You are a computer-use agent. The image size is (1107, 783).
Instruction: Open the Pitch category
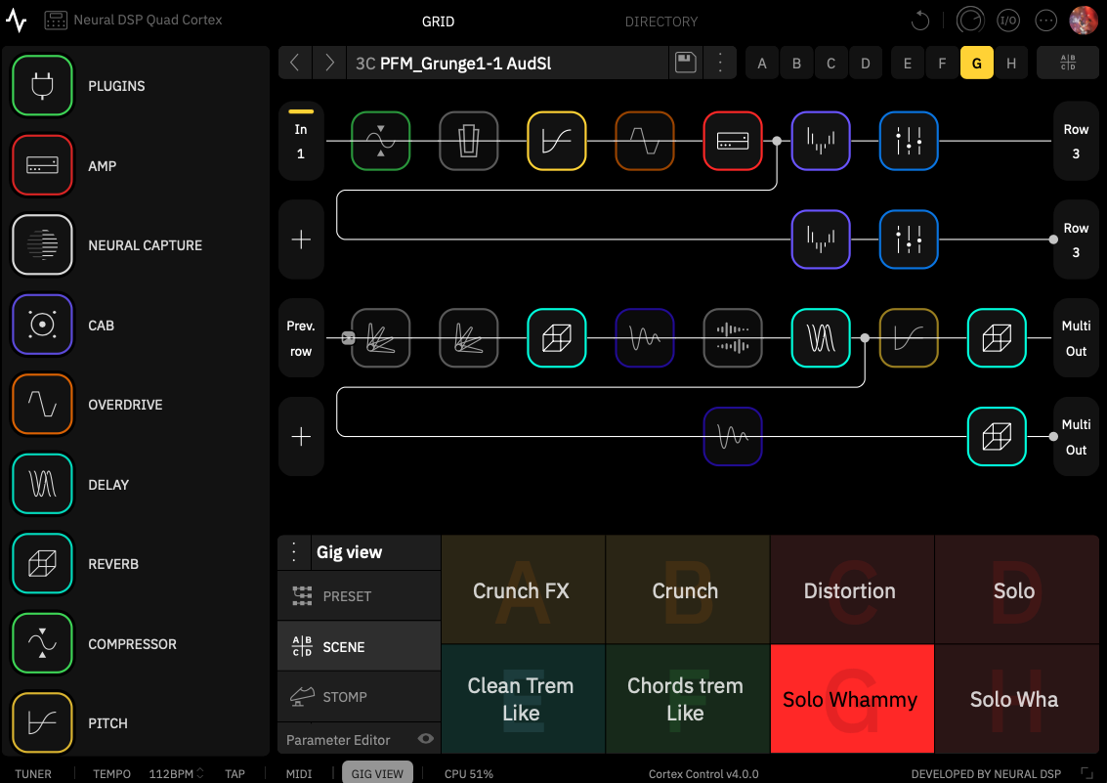[42, 723]
